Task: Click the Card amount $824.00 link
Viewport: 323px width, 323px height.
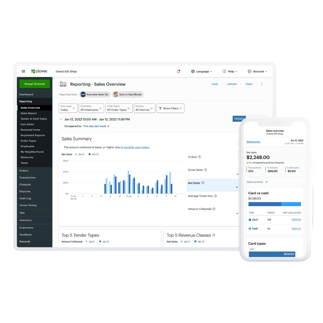Action: point(296,220)
